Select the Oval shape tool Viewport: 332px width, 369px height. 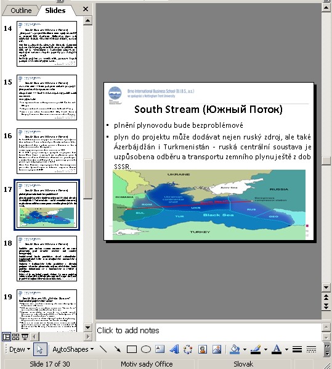tap(146, 349)
